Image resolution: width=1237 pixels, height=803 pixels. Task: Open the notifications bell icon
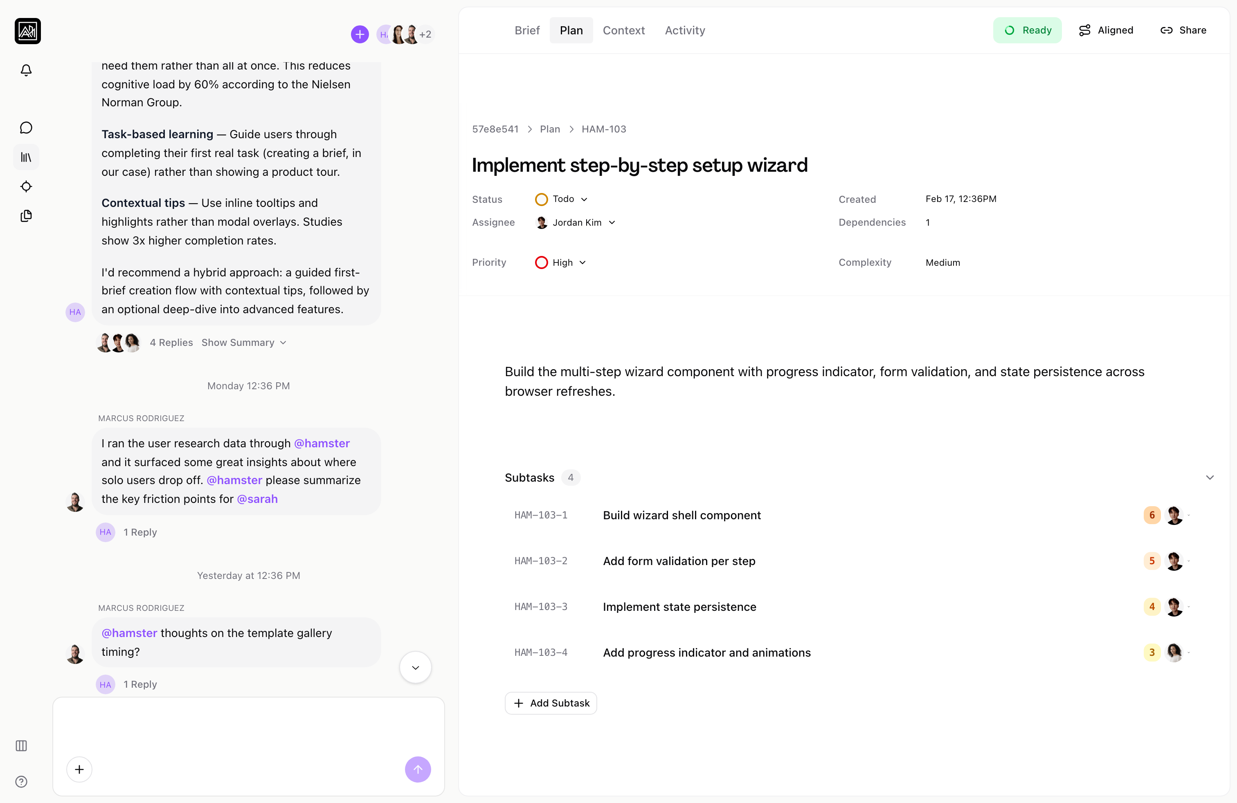coord(26,70)
